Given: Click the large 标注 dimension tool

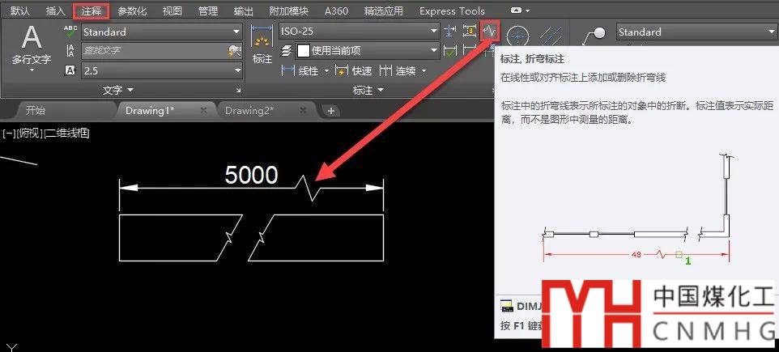Looking at the screenshot, I should [x=262, y=45].
